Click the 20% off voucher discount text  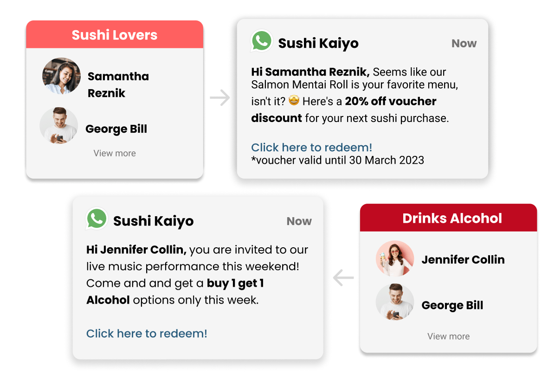pyautogui.click(x=390, y=102)
